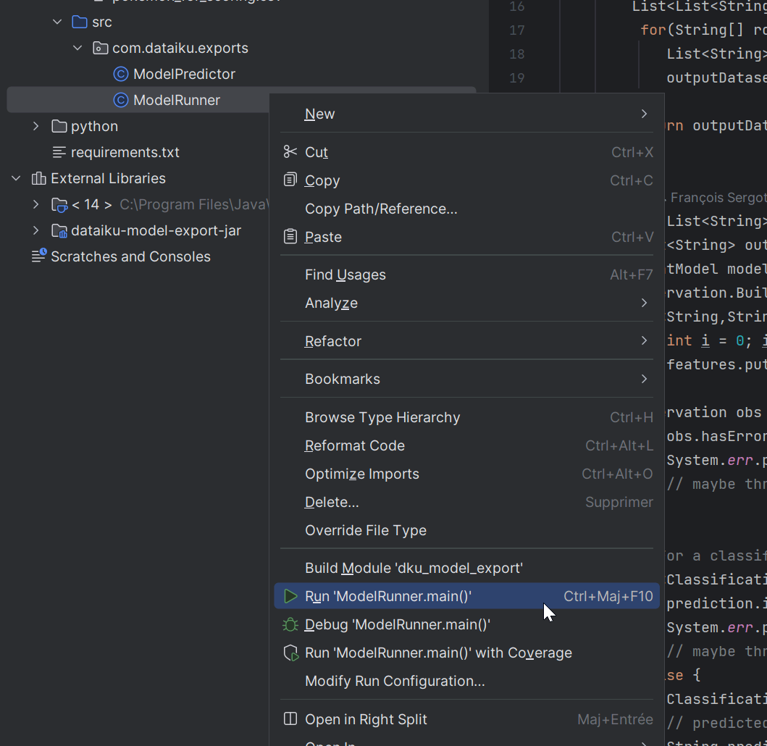Open requirements.txt file

click(x=125, y=152)
